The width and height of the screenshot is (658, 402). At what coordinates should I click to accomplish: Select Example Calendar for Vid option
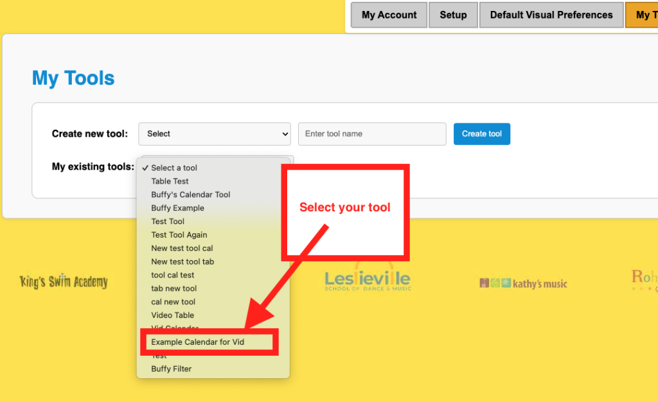198,342
